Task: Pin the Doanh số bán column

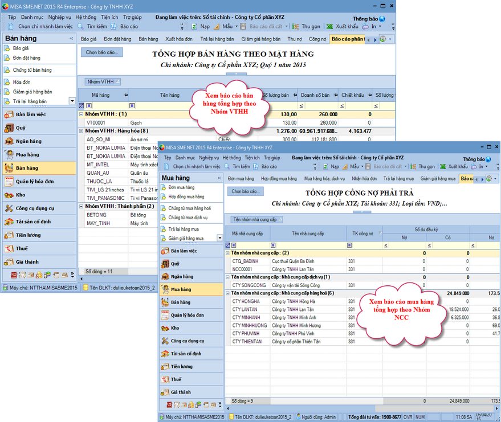Action: pos(336,95)
